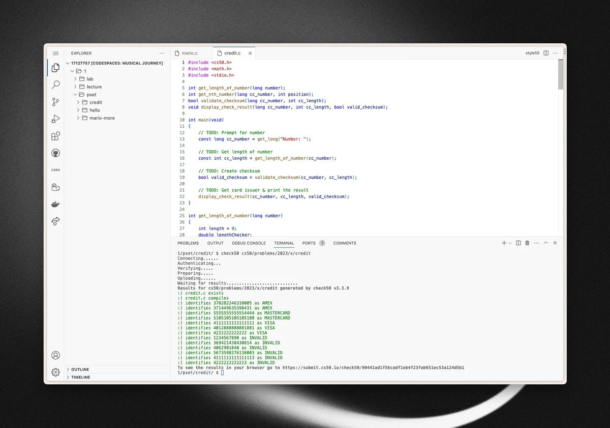Screen dimensions: 610x428
Task: Expand the OUTLINE section
Action: [80, 369]
